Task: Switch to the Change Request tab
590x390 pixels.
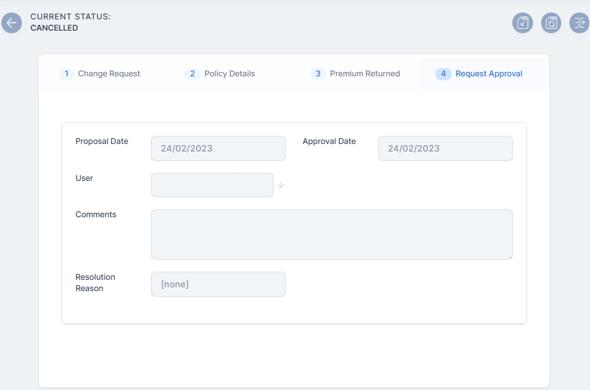Action: coord(109,74)
